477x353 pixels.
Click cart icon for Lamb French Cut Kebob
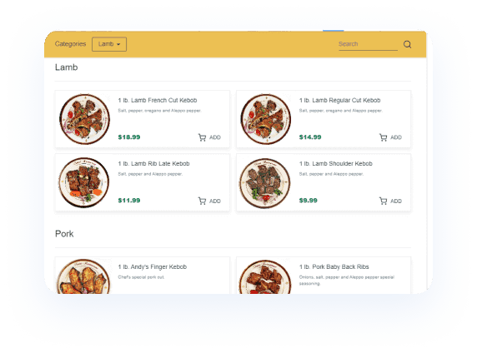coord(202,137)
